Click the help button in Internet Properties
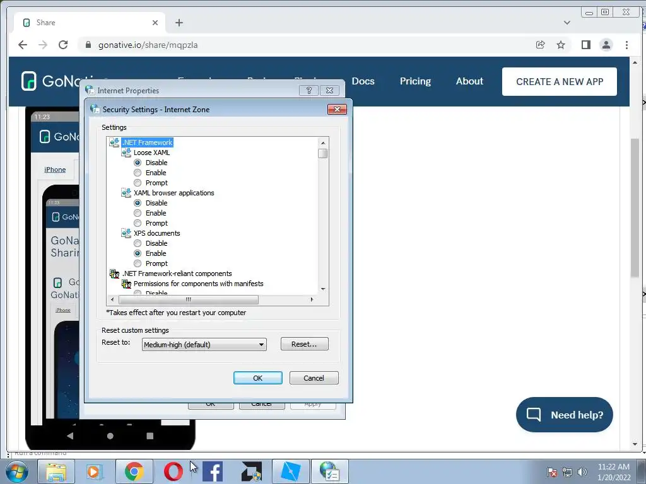 [x=308, y=90]
